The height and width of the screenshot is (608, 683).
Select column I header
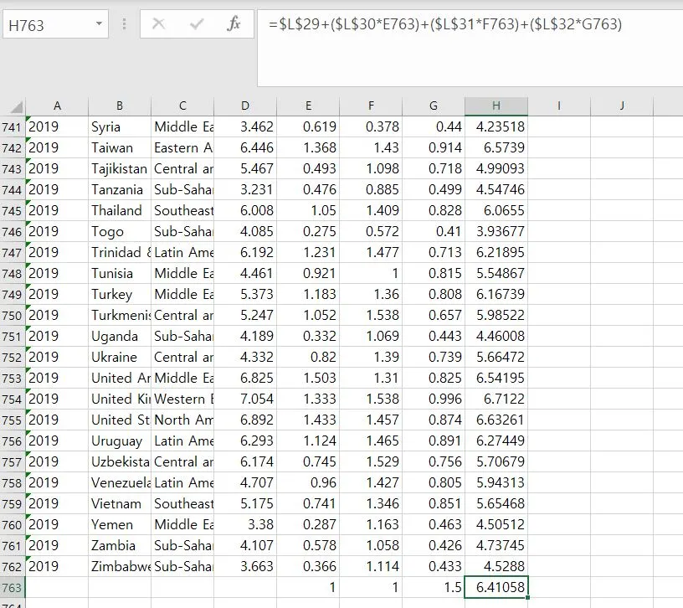coord(559,106)
